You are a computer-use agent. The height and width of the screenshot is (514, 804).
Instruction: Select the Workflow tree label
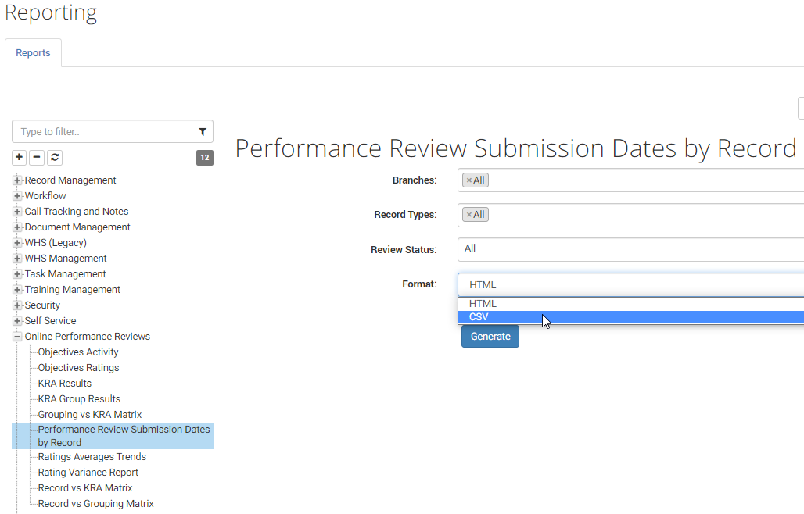[x=45, y=195]
